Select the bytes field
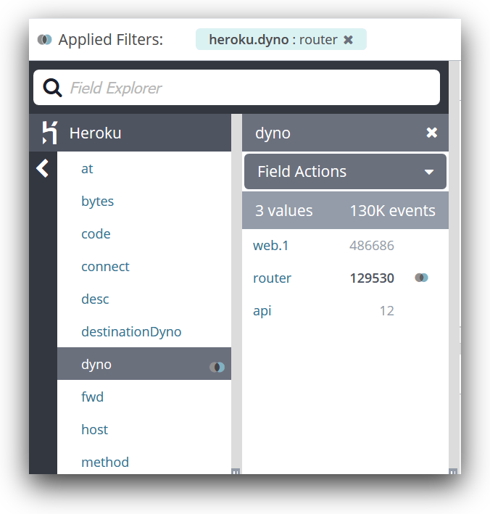The width and height of the screenshot is (490, 514). 97,202
